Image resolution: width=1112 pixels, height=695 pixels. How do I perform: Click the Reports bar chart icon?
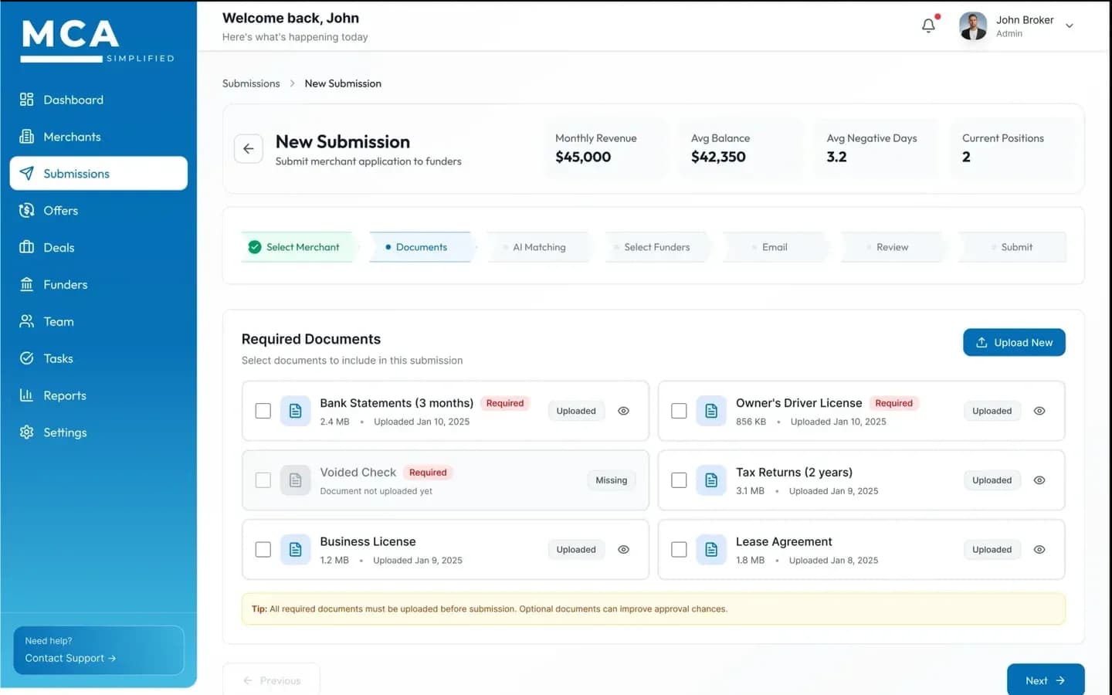click(27, 396)
